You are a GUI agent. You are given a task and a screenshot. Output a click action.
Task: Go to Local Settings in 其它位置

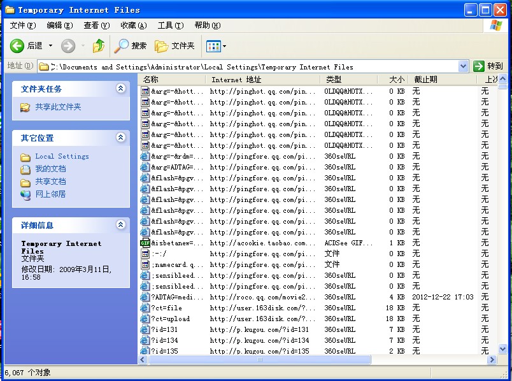[x=62, y=157]
